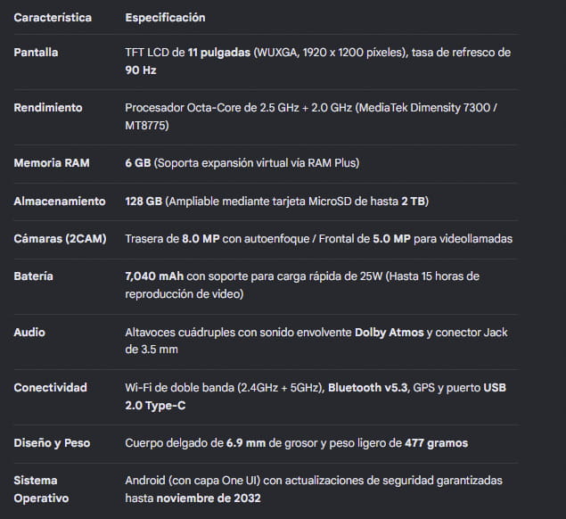Click the '128 GB' storage value

coord(144,202)
